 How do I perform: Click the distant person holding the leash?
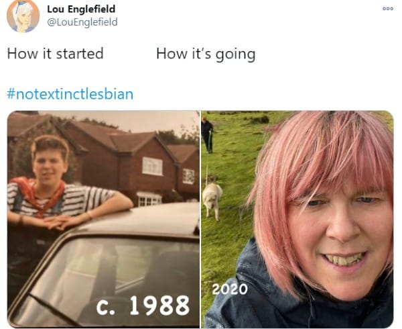click(207, 135)
